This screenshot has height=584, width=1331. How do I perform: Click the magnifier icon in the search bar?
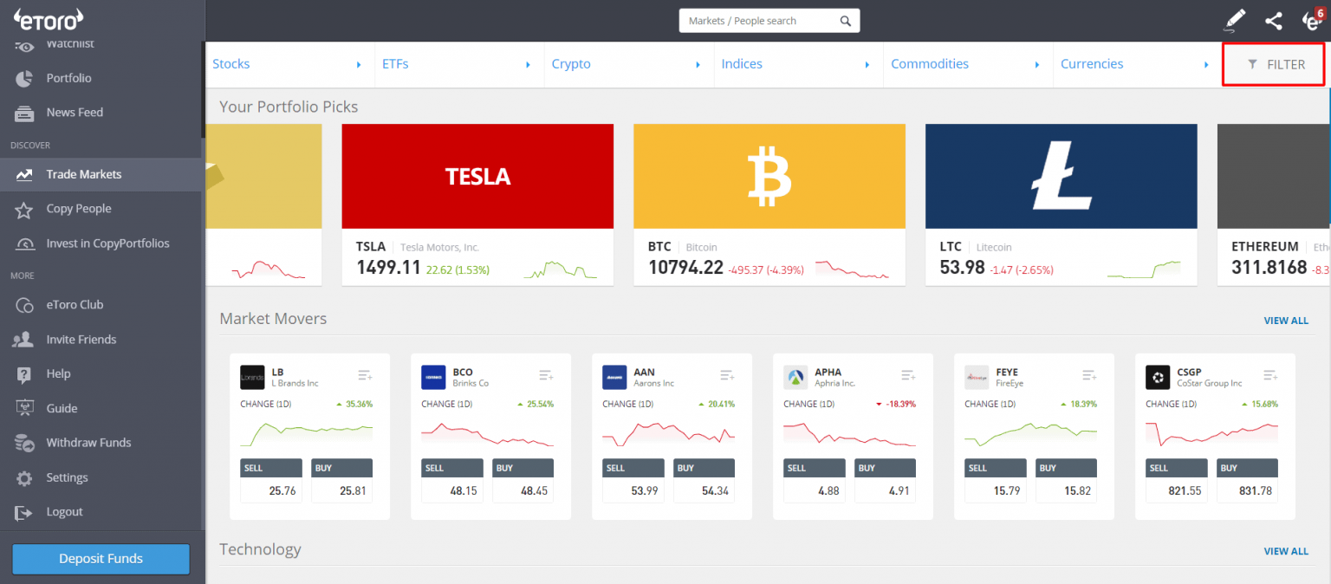pos(845,20)
